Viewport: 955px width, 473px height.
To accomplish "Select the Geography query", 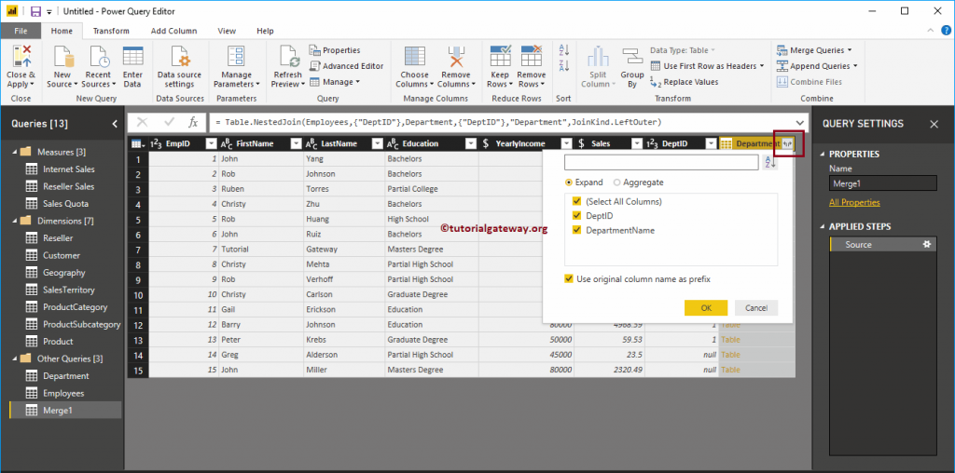I will (64, 273).
